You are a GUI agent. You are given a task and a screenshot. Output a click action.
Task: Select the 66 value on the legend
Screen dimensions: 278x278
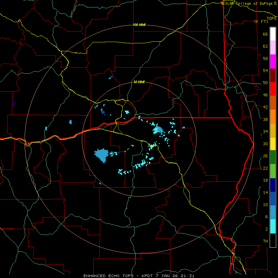[x=265, y=34]
